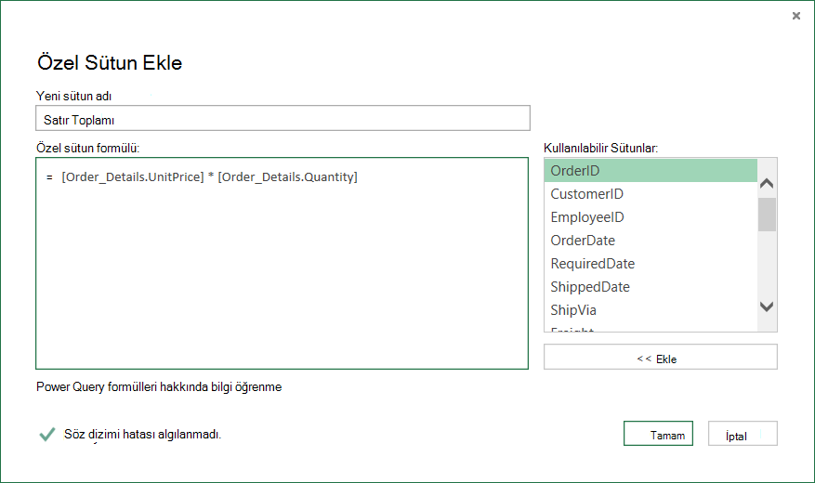Click the Yeni sütun adı text field

[283, 118]
